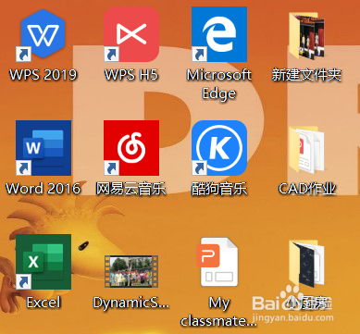Click the "DynamicS..." file name text
360x334 pixels.
(x=131, y=303)
